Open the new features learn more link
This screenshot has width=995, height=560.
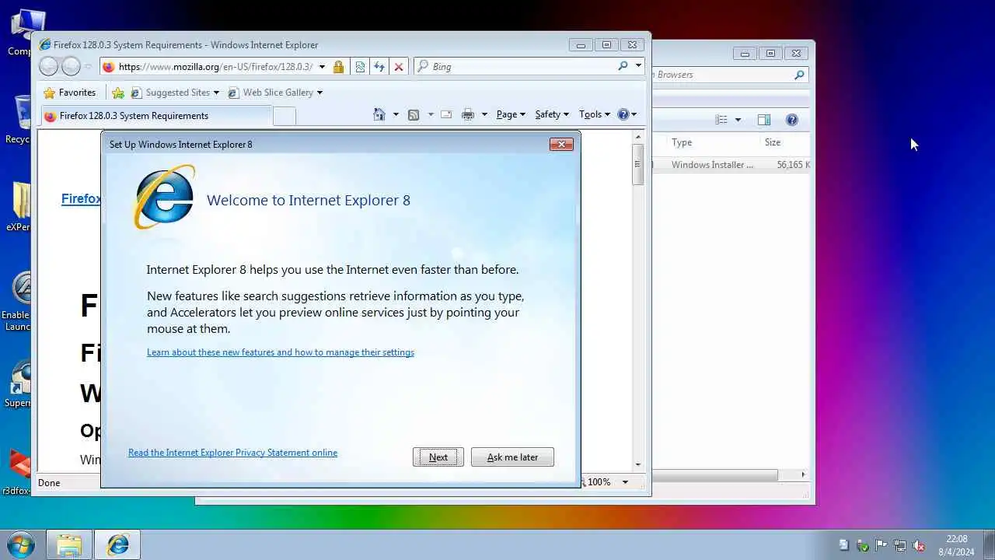[x=281, y=352]
